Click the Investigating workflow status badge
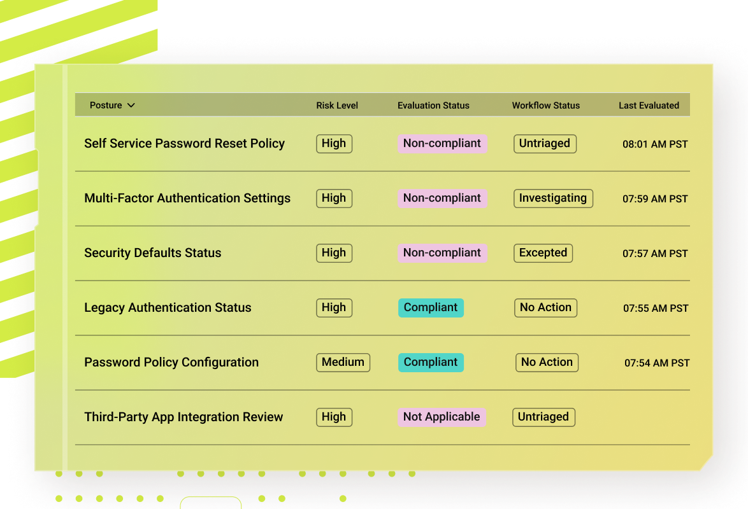This screenshot has width=748, height=509. tap(553, 199)
